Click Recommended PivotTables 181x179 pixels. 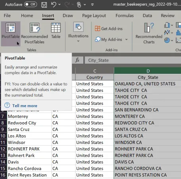(35, 33)
